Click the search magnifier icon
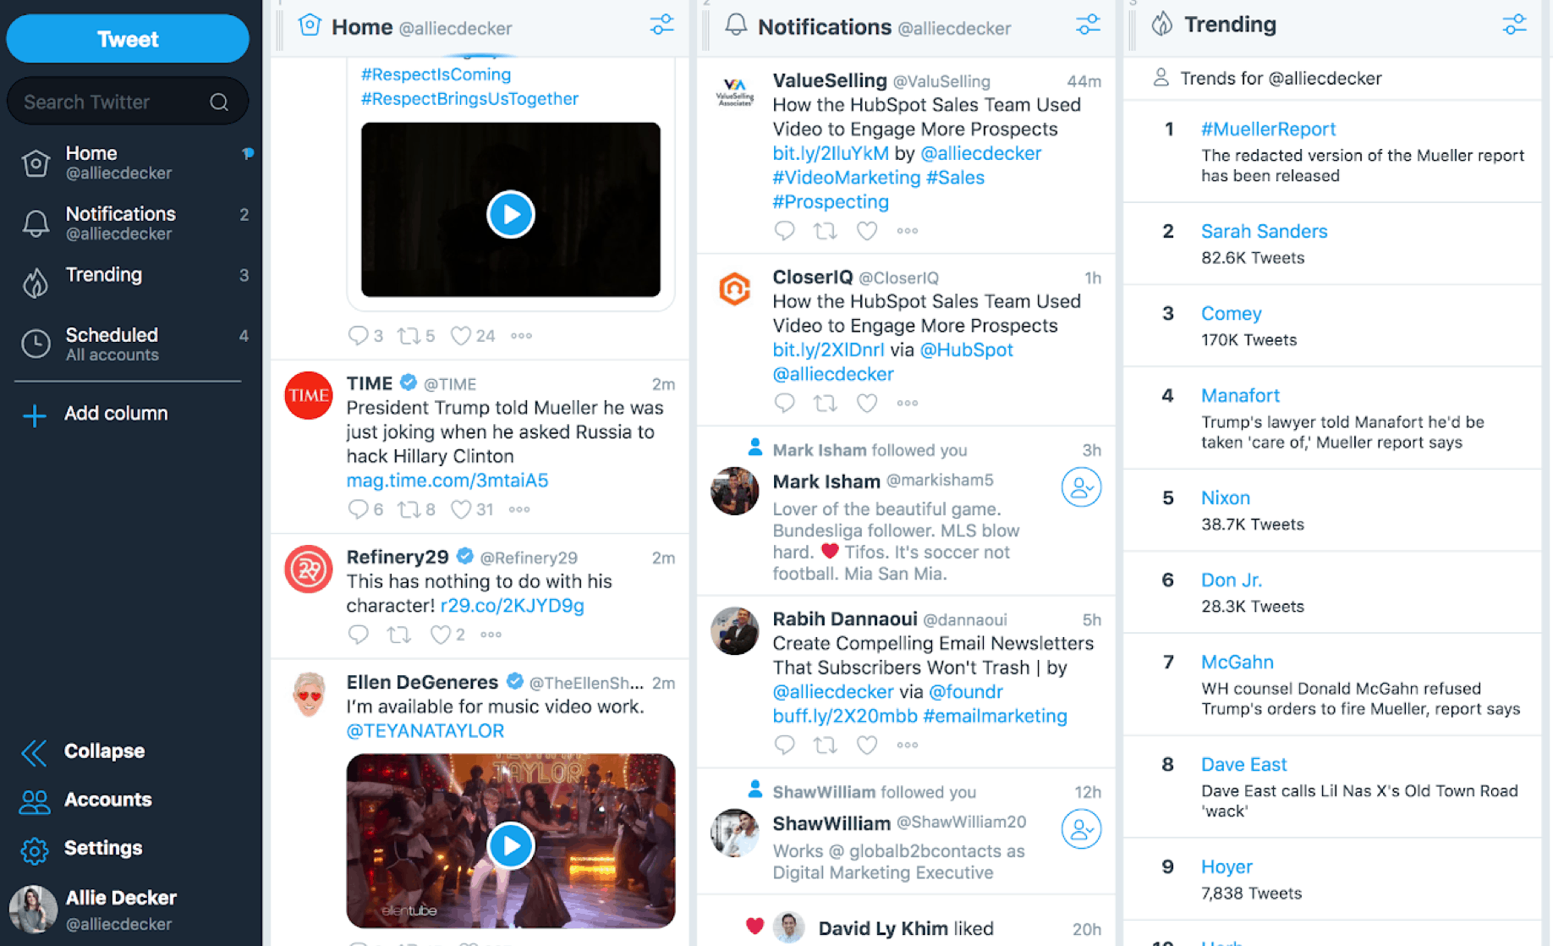This screenshot has height=946, width=1553. (x=219, y=102)
